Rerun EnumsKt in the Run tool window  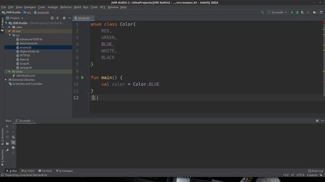click(x=7, y=126)
